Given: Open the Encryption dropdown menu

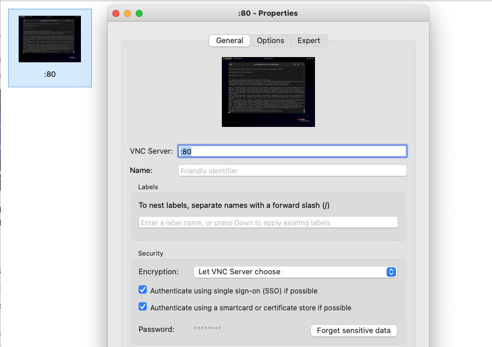Looking at the screenshot, I should (295, 272).
